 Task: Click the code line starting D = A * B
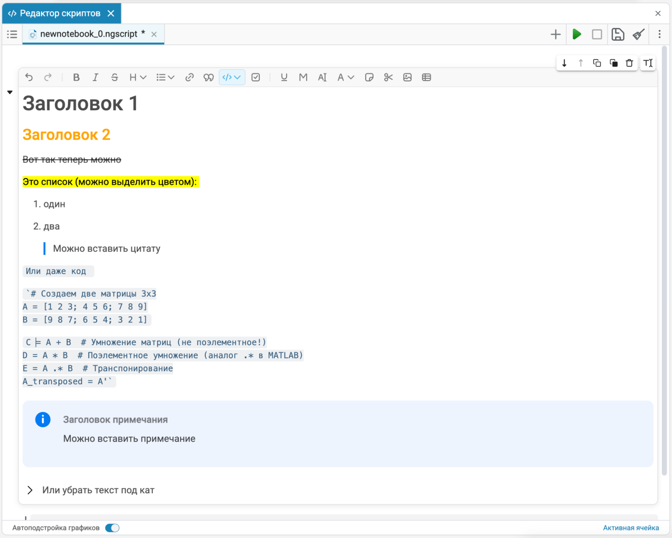click(163, 355)
